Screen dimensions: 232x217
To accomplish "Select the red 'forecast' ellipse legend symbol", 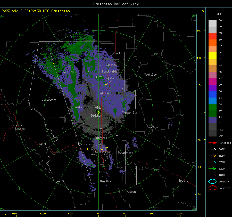I will pyautogui.click(x=212, y=188).
